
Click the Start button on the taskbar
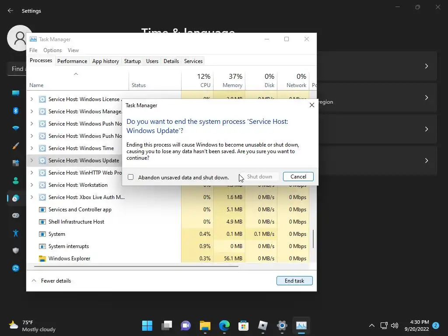[147, 325]
